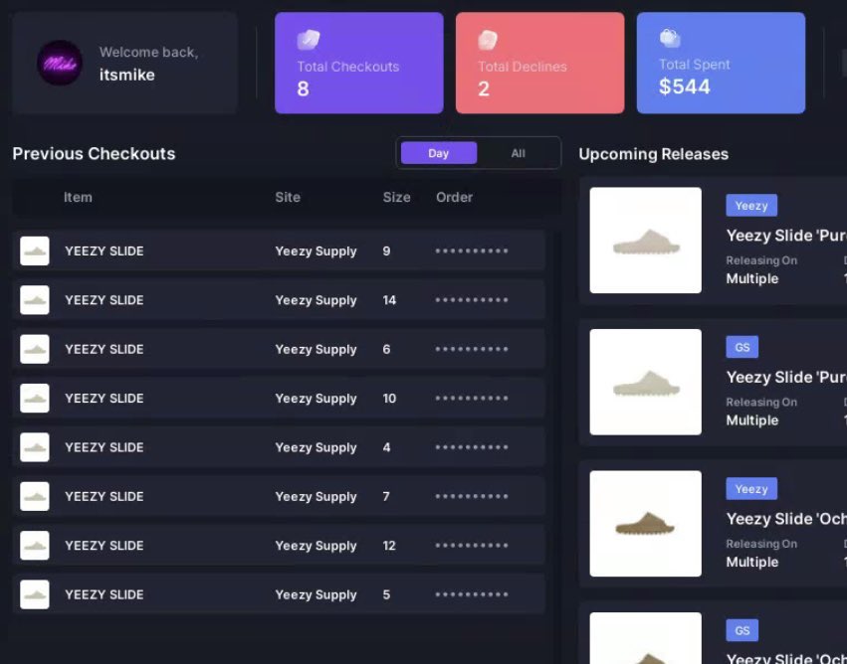Viewport: 847px width, 664px height.
Task: Click YEEZY SLIDE name in size 14 row
Action: pos(105,300)
